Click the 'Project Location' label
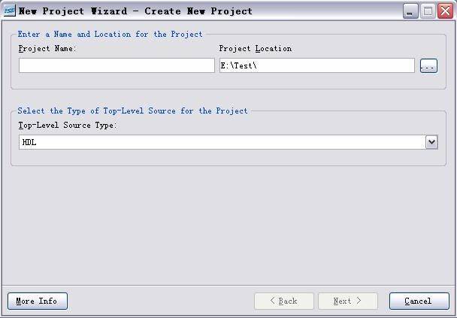This screenshot has width=457, height=318. pos(256,48)
